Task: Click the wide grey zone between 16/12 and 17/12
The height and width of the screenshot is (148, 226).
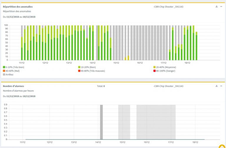Action: click(156, 121)
